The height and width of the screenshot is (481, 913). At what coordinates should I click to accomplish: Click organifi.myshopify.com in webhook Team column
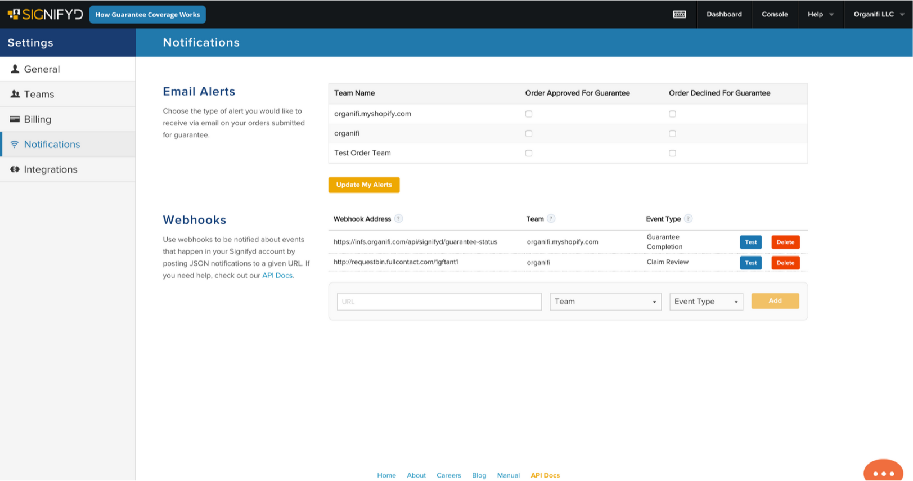[x=563, y=242]
